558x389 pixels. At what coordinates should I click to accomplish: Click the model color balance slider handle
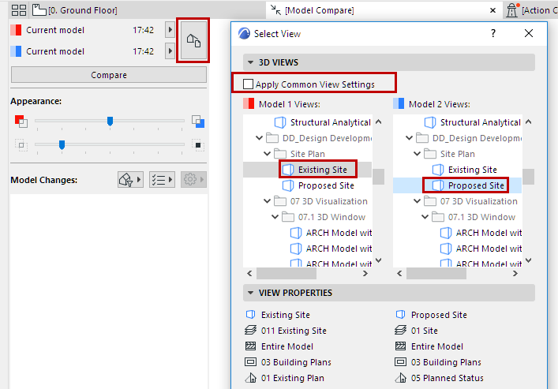tap(110, 121)
